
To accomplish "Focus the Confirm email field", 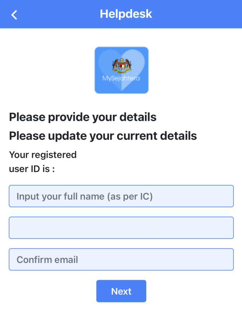I will pyautogui.click(x=121, y=260).
